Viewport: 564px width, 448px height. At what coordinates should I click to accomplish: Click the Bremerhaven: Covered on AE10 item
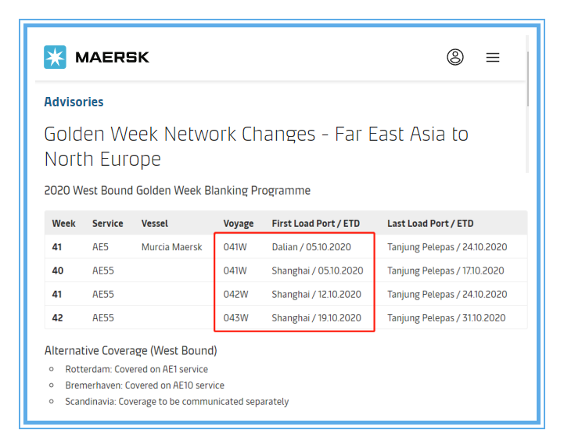coord(145,385)
